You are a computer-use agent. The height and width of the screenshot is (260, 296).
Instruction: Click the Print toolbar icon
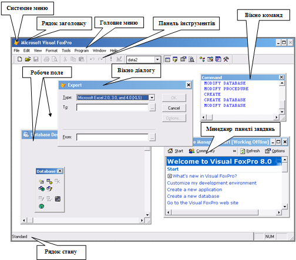[x=46, y=59]
